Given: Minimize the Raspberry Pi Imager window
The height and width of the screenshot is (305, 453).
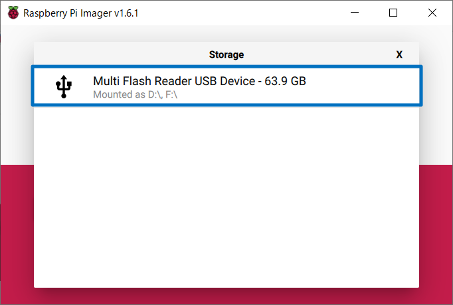Looking at the screenshot, I should tap(355, 13).
